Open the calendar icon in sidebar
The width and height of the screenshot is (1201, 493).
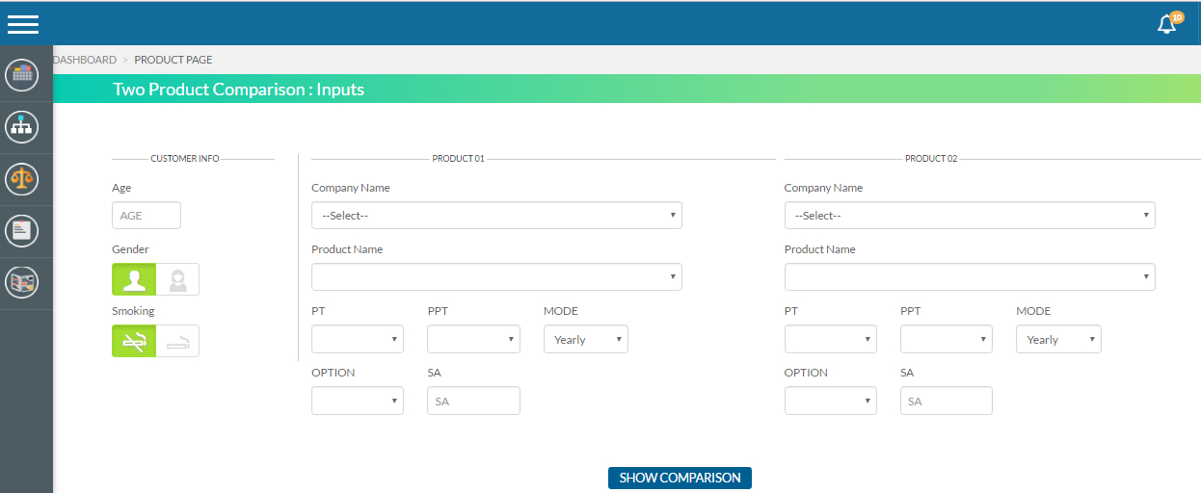click(22, 74)
